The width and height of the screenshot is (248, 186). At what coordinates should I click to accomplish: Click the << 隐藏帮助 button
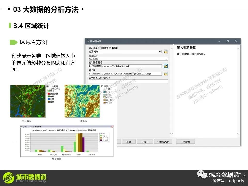(163, 142)
